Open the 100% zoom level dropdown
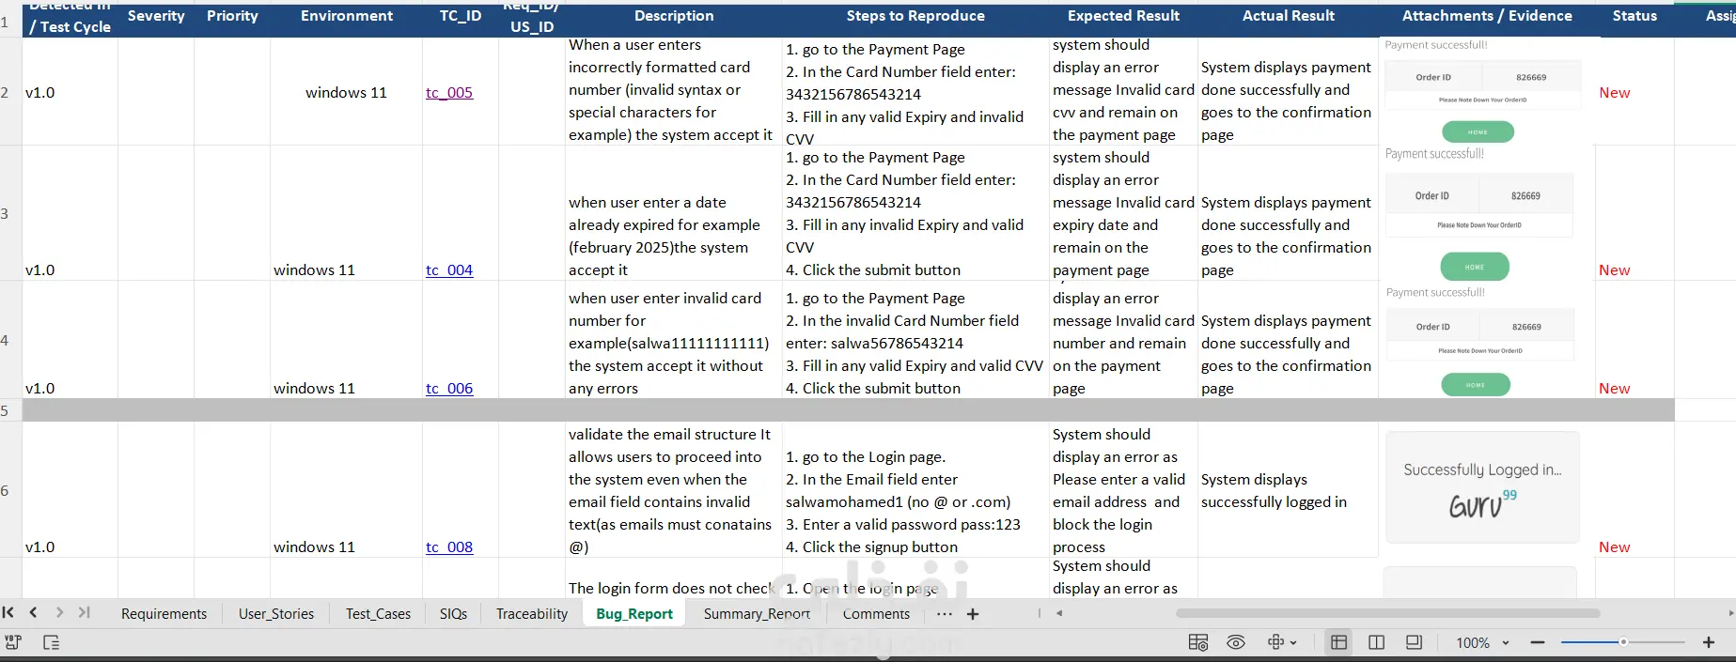Image resolution: width=1736 pixels, height=662 pixels. [x=1482, y=643]
